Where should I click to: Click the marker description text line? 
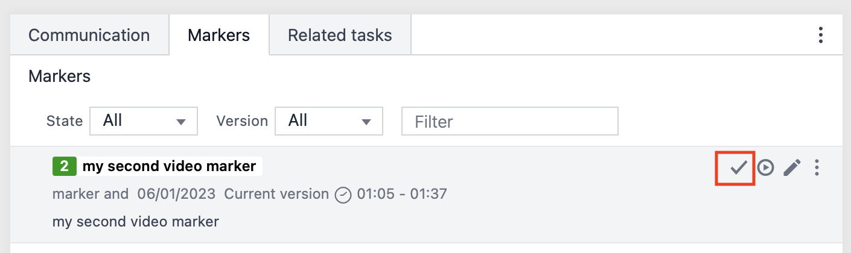point(135,221)
